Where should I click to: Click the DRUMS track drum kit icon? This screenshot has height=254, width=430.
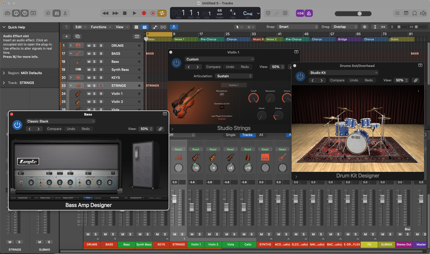tap(78, 45)
